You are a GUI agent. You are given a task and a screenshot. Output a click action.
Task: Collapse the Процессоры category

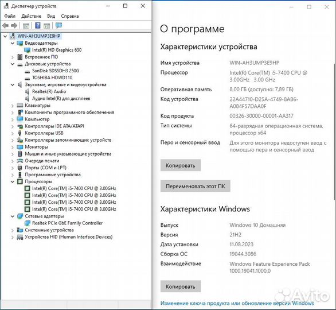[13, 182]
